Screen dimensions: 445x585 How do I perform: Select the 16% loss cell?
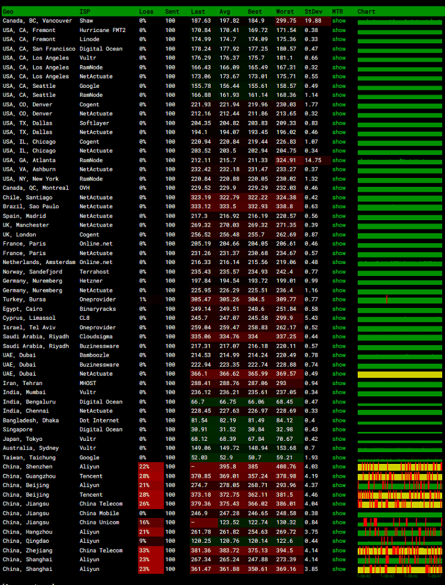click(x=151, y=523)
